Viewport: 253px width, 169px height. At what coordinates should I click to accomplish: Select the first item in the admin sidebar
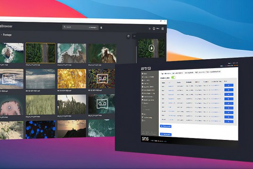coord(145,74)
